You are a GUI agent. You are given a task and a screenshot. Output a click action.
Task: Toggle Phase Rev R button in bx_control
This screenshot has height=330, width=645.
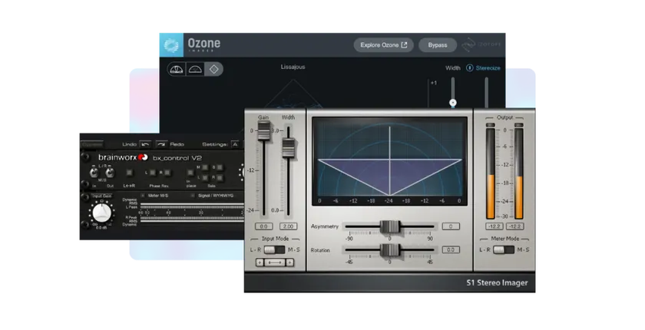167,173
